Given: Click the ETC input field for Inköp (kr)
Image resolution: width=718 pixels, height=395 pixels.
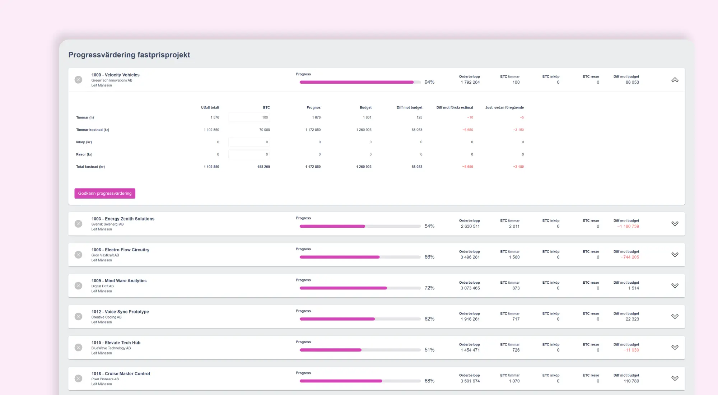Looking at the screenshot, I should (x=249, y=142).
